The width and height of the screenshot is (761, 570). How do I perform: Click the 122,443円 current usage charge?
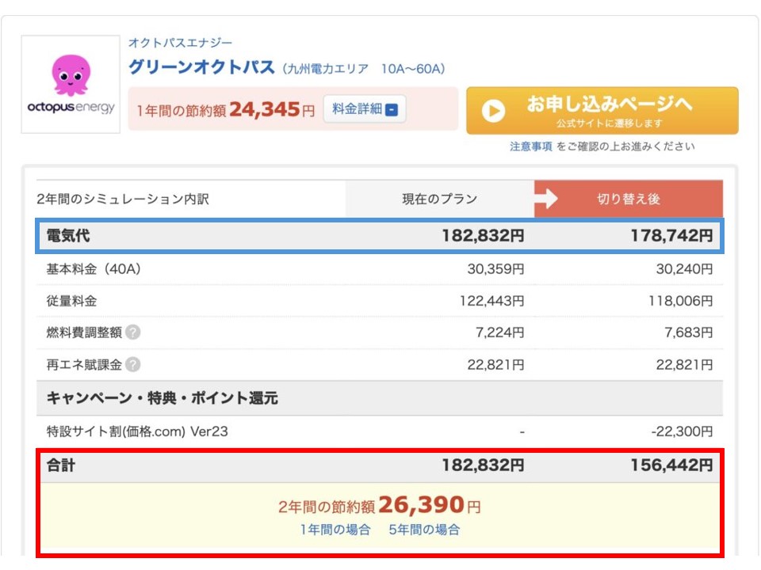click(492, 301)
